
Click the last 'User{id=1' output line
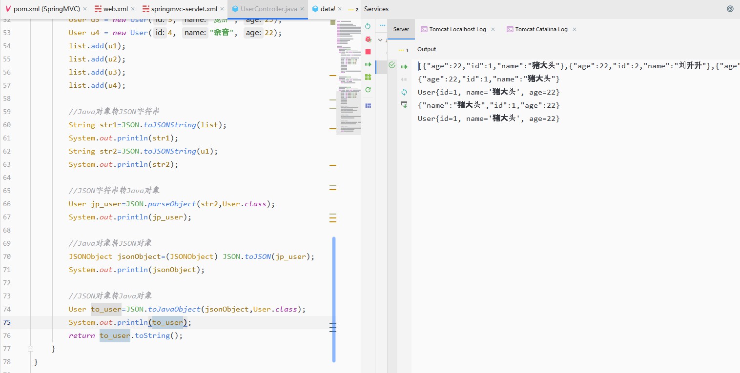[489, 118]
